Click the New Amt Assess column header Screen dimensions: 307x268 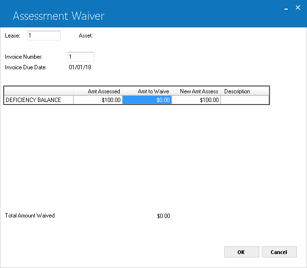tap(196, 91)
